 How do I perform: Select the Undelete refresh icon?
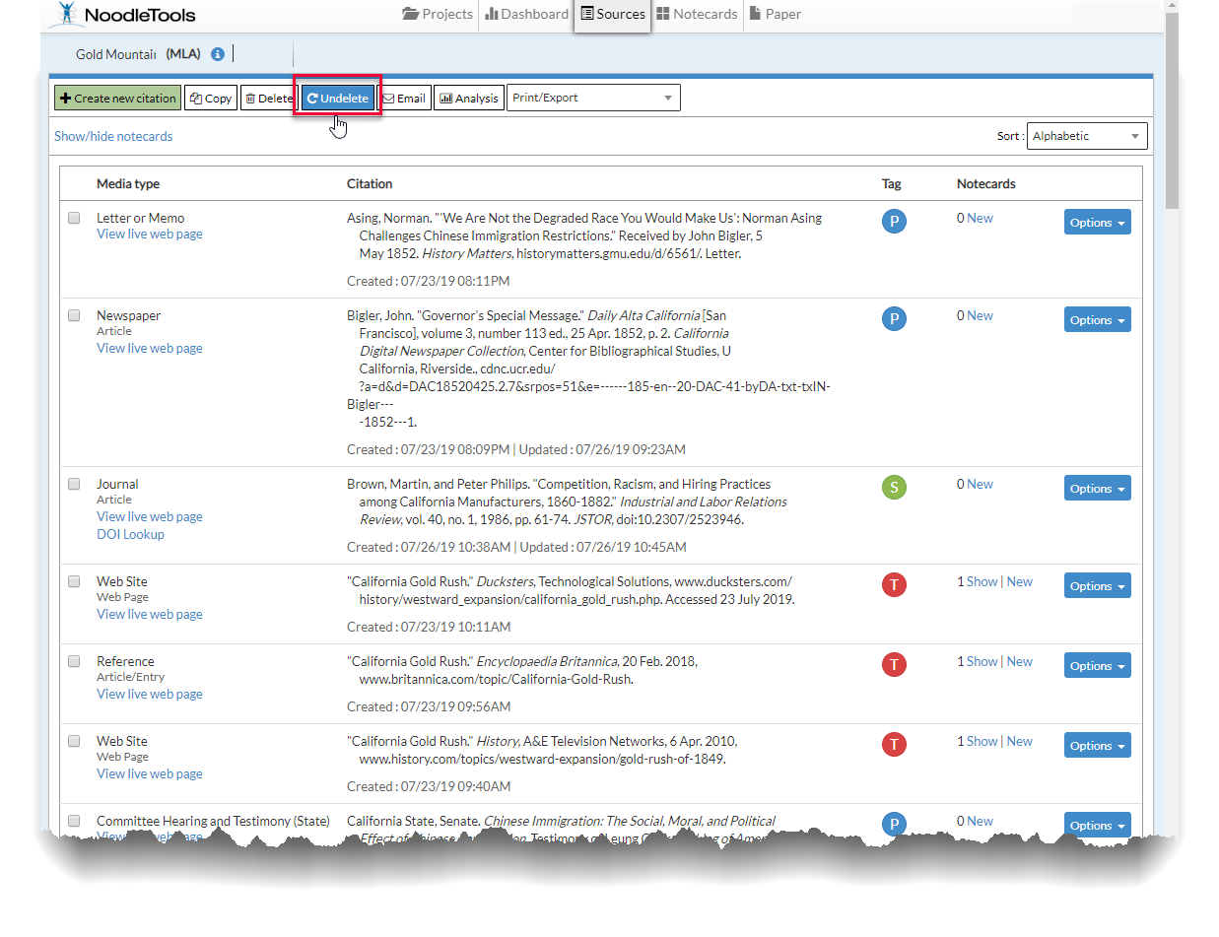(312, 98)
